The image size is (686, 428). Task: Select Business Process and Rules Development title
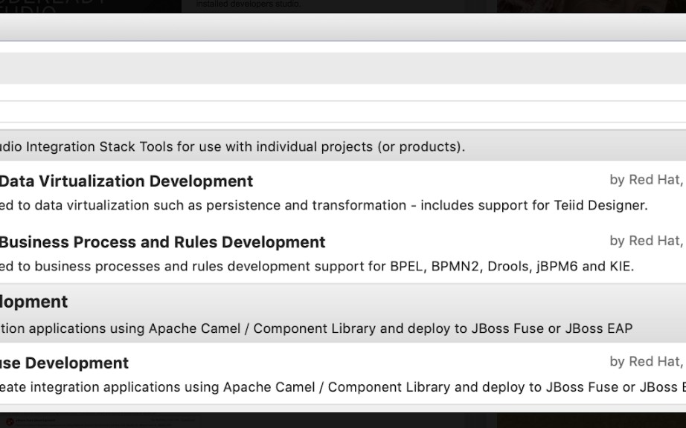click(x=162, y=242)
